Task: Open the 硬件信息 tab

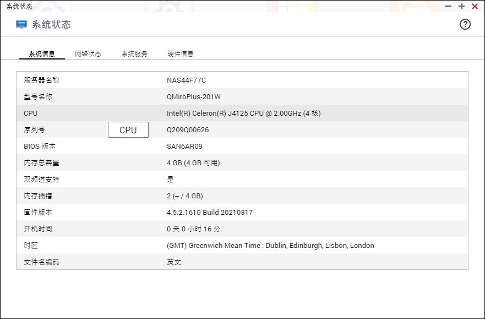Action: [181, 54]
